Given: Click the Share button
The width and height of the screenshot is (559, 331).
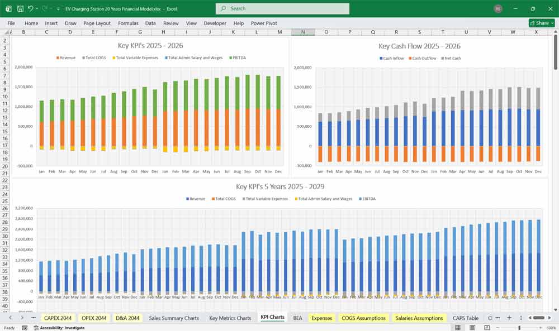Looking at the screenshot, I should pos(541,23).
